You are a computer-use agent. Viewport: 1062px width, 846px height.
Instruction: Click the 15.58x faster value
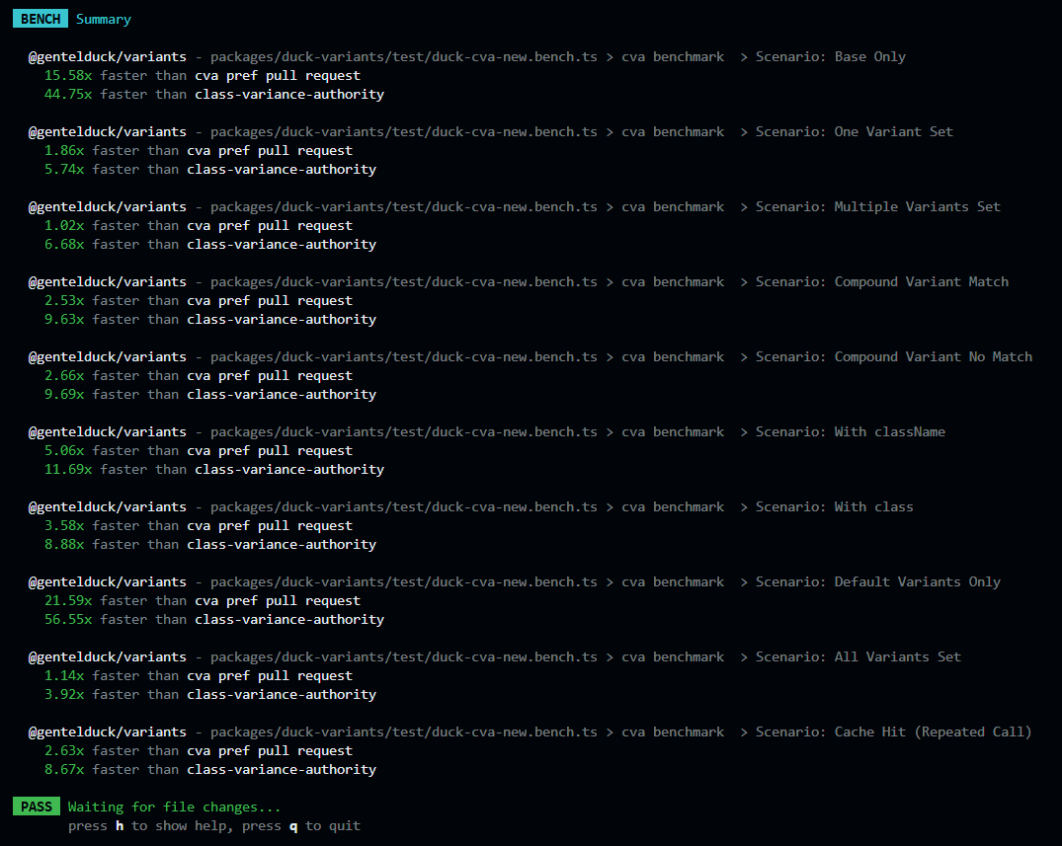pyautogui.click(x=68, y=76)
